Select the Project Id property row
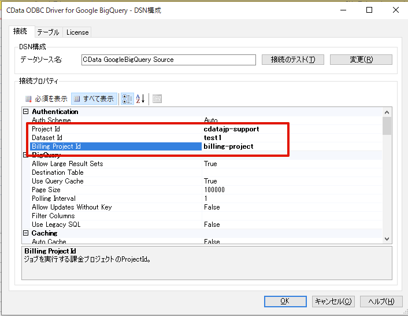The height and width of the screenshot is (316, 408). (206, 129)
